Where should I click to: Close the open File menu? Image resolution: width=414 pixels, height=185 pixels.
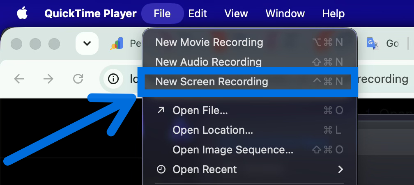(x=162, y=14)
